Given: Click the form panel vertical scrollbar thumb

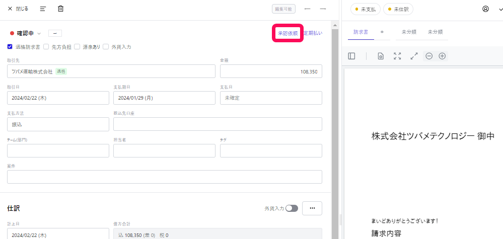Looking at the screenshot, I should [335, 133].
